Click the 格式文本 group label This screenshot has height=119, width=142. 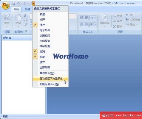[88, 32]
